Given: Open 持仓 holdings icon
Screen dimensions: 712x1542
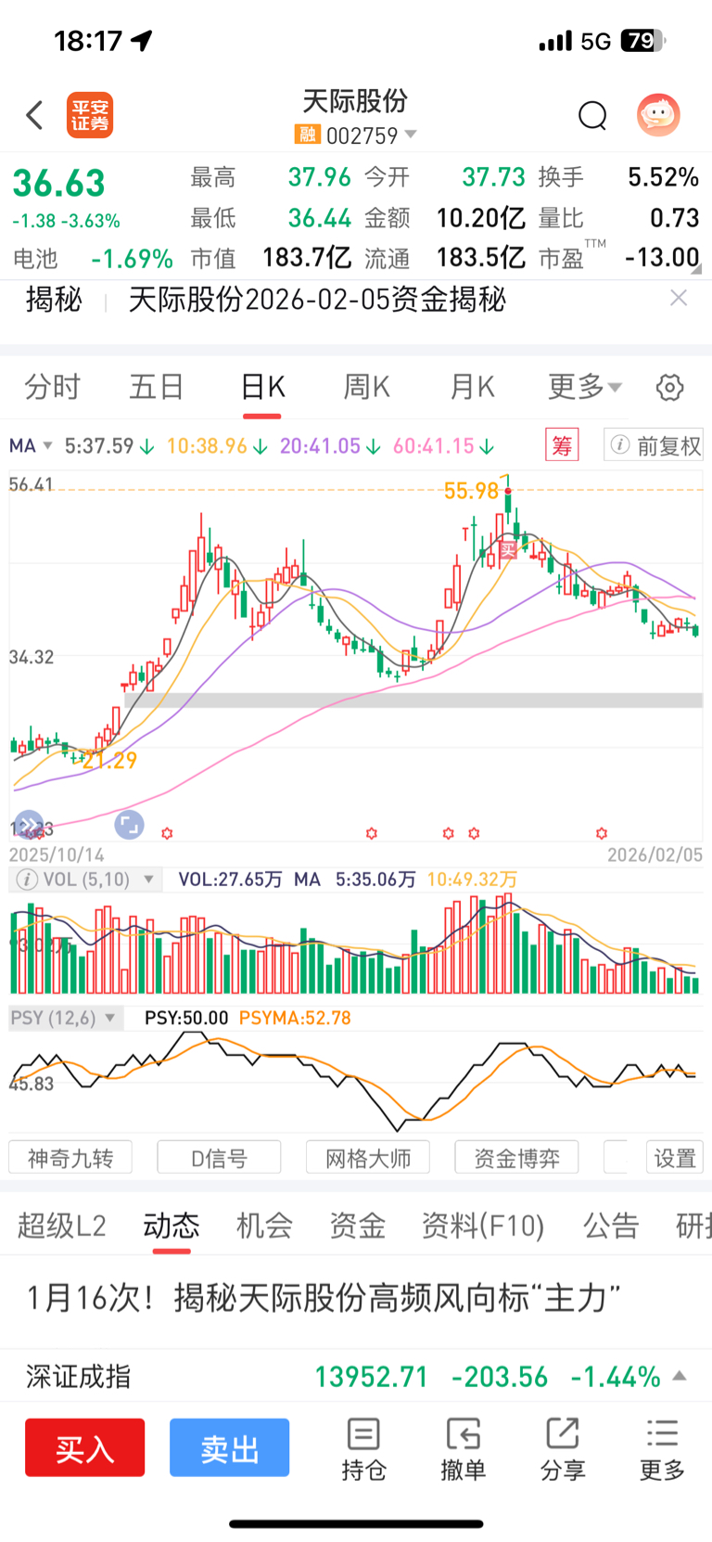Looking at the screenshot, I should (x=363, y=1448).
